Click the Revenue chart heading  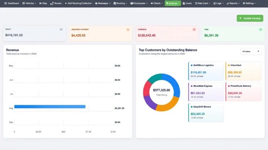click(x=13, y=50)
